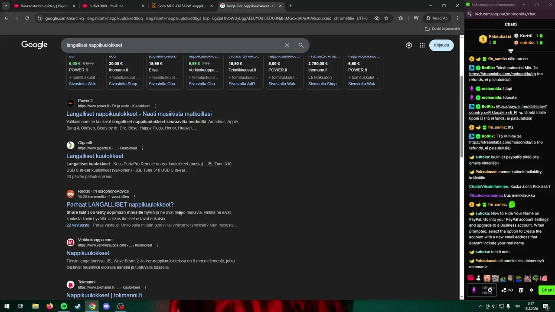Open Discord from the taskbar
This screenshot has height=312, width=555.
coord(107,306)
